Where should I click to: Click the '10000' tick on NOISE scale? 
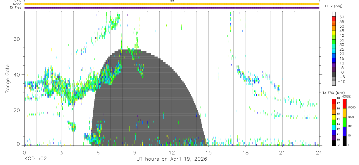pos(352,107)
